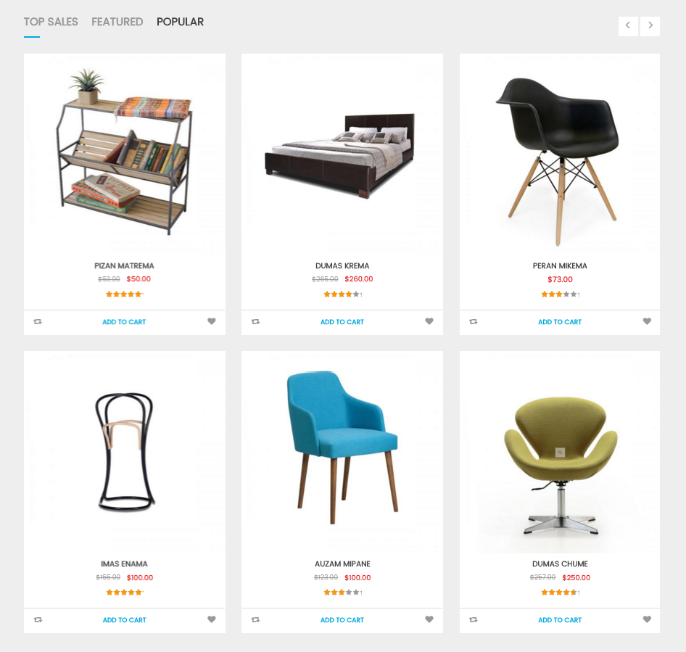Add Pizan Matrema to wishlist heart
Screen dimensions: 686x652
(x=211, y=321)
